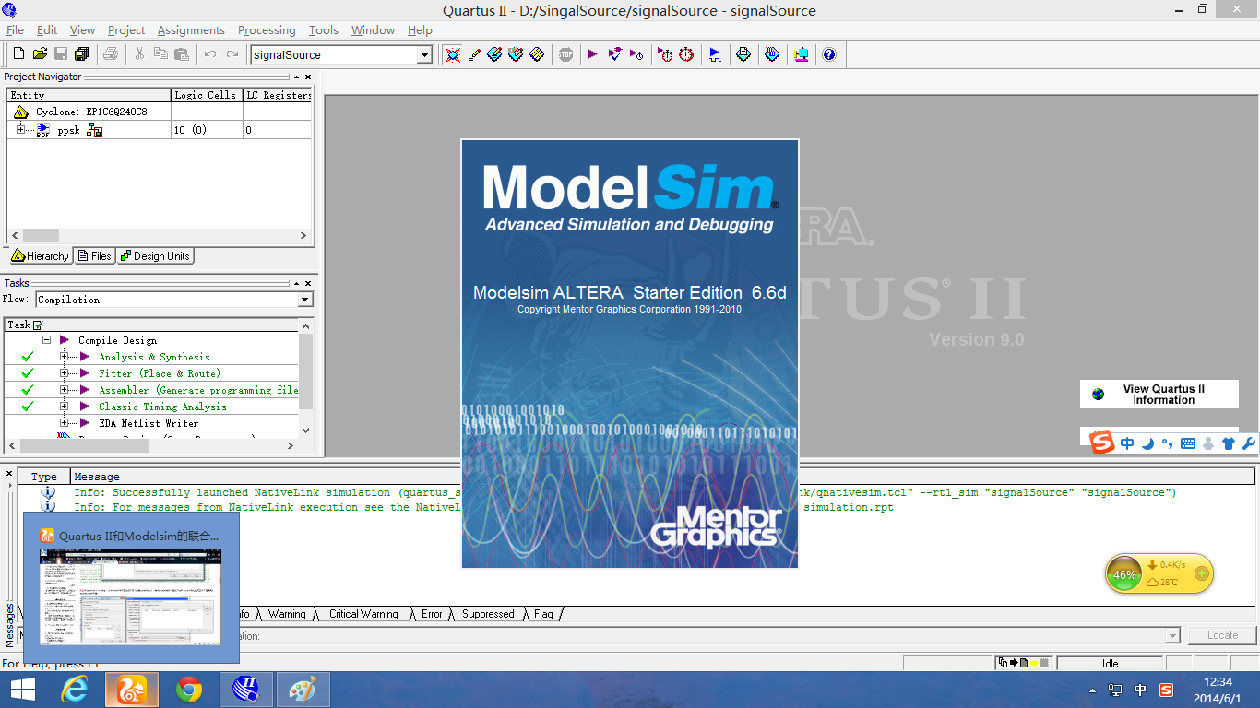
Task: Click the Cut scissors icon
Action: [x=140, y=54]
